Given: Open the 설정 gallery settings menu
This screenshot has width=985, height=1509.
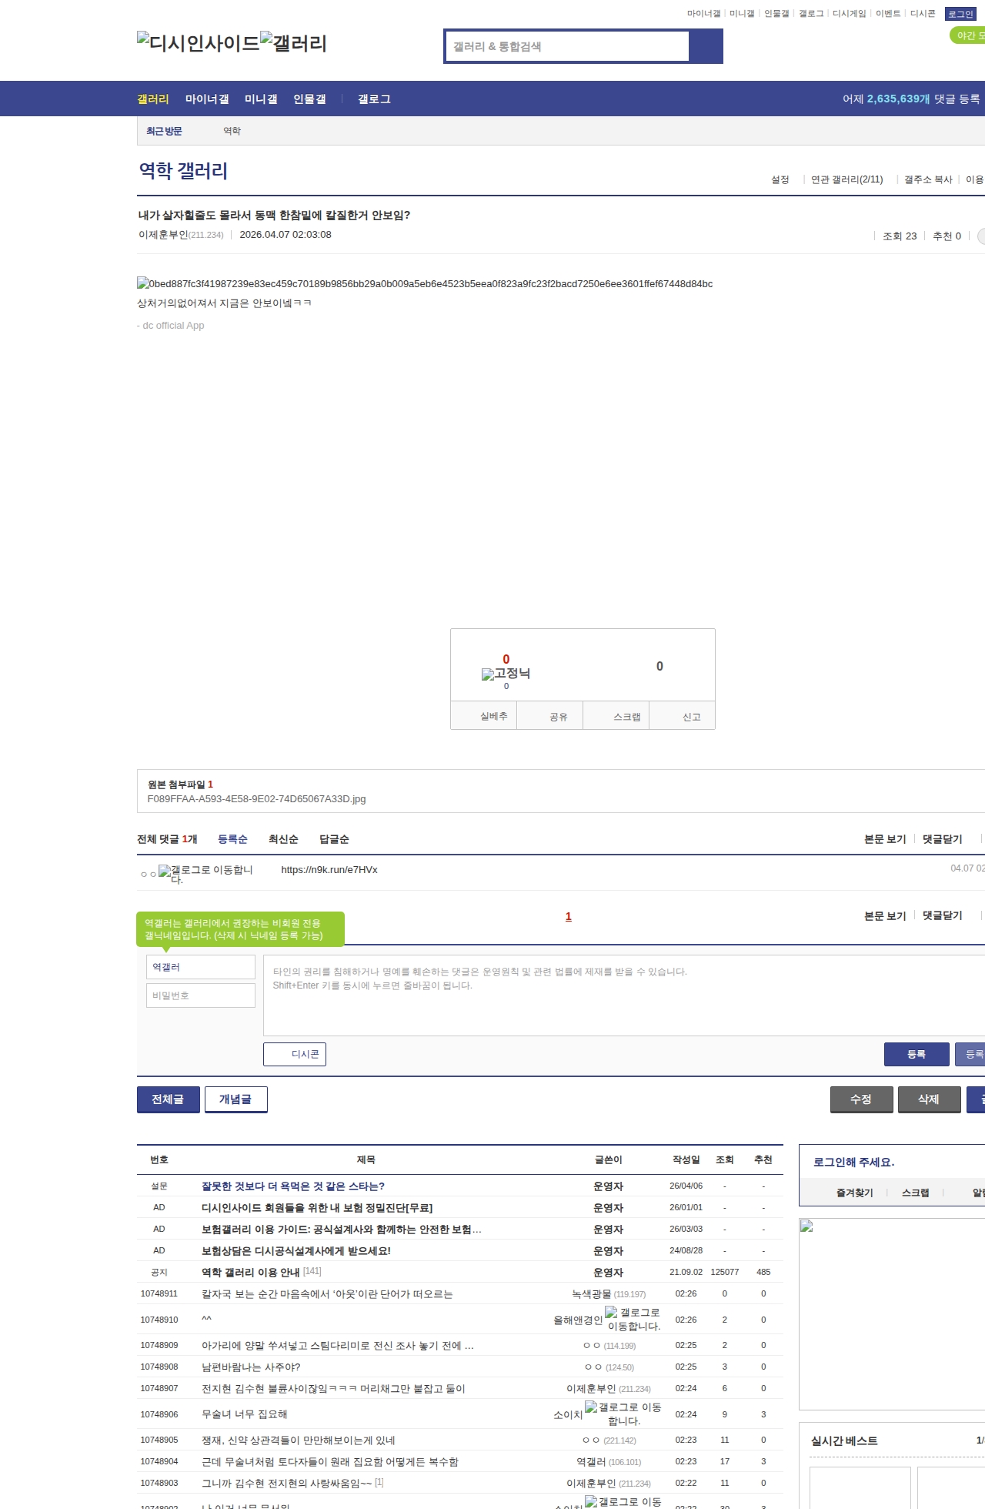Looking at the screenshot, I should click(780, 179).
